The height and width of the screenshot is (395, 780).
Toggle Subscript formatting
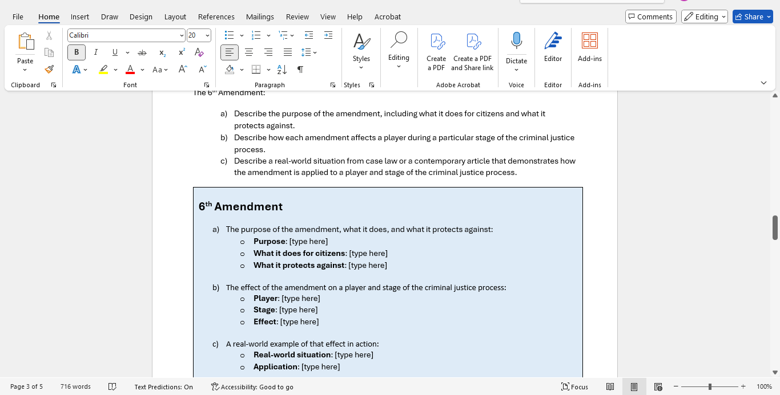coord(162,52)
